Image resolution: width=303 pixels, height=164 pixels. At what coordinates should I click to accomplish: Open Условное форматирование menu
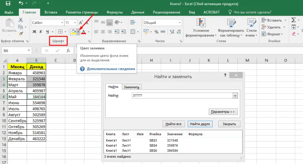click(x=201, y=28)
